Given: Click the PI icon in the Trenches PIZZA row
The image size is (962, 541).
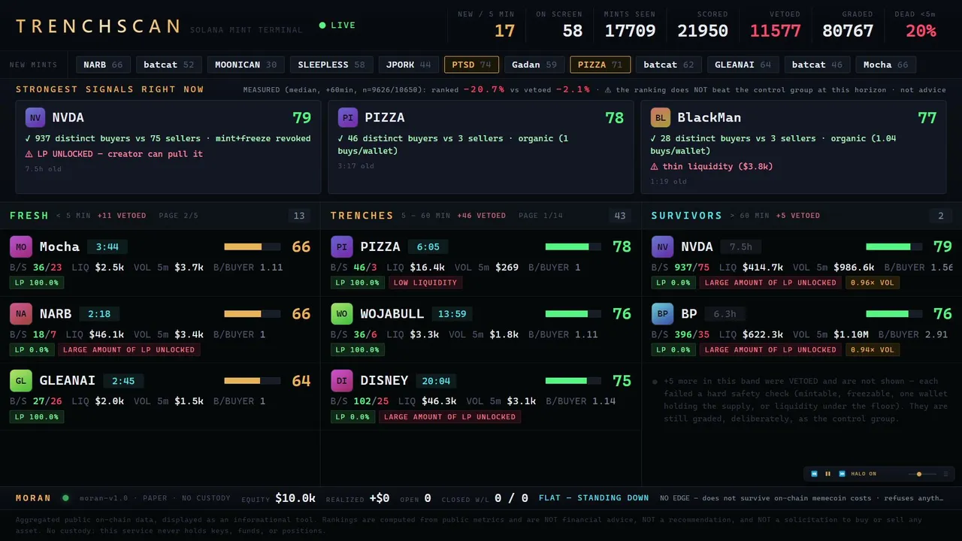Looking at the screenshot, I should tap(342, 247).
